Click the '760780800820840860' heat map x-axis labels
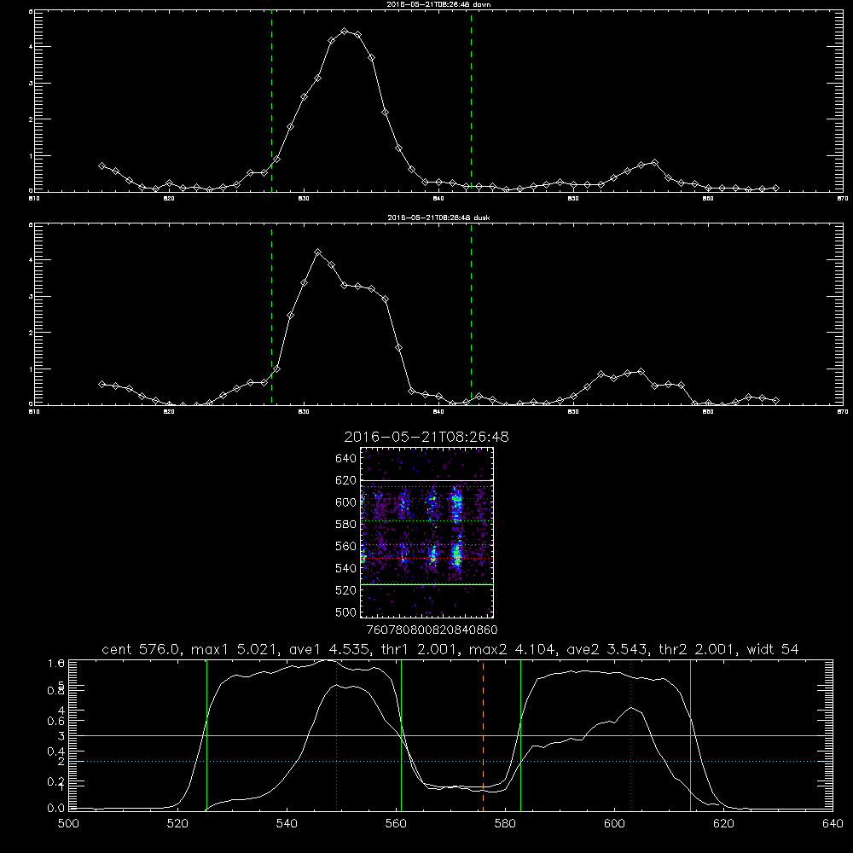 coord(432,630)
